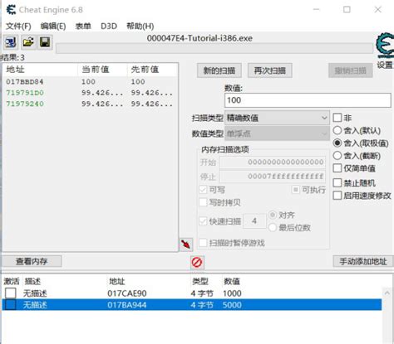Select the 舍入(截断) radio button
Screen dimensions: 394x344
point(337,156)
